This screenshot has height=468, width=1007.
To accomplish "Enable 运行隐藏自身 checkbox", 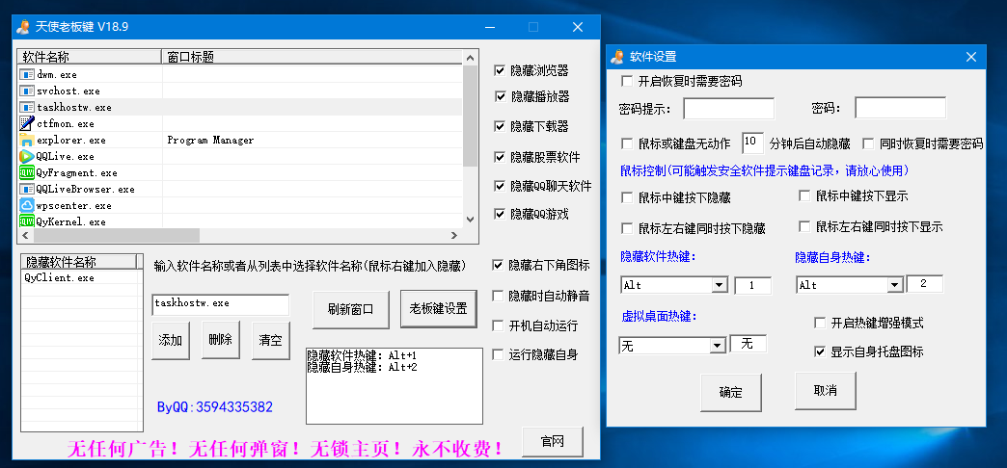I will (x=498, y=353).
